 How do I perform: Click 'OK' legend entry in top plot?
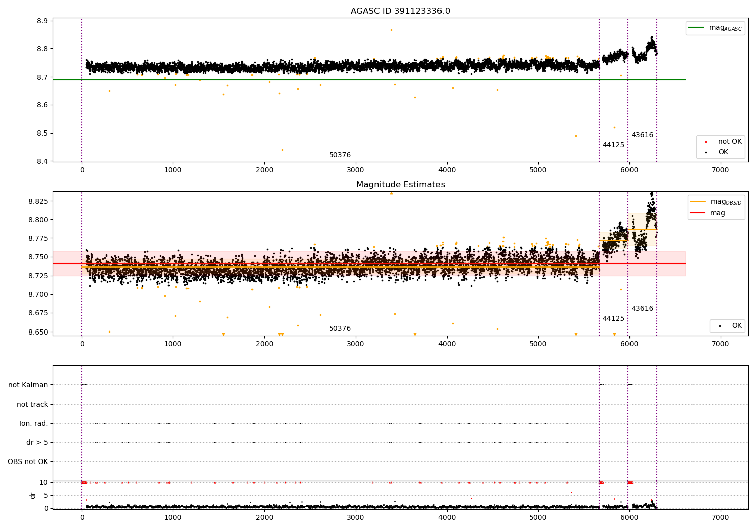723,152
